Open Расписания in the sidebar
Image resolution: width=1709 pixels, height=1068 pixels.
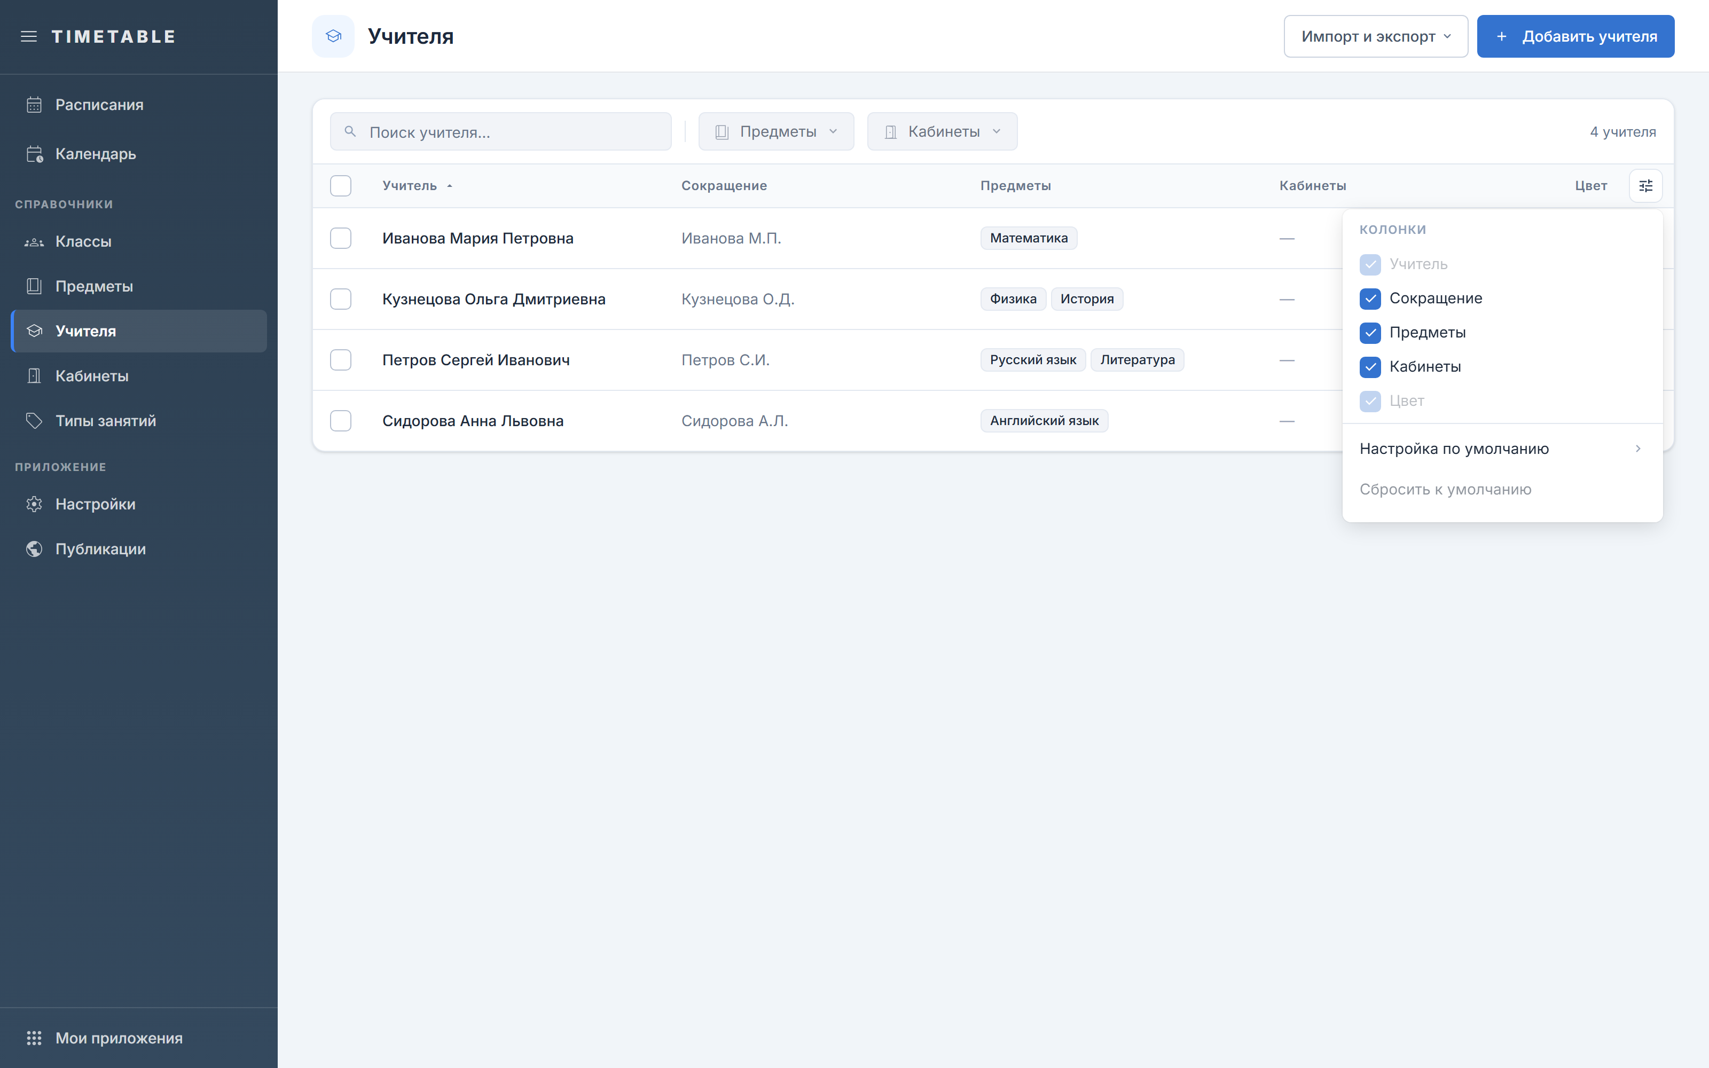click(x=139, y=105)
